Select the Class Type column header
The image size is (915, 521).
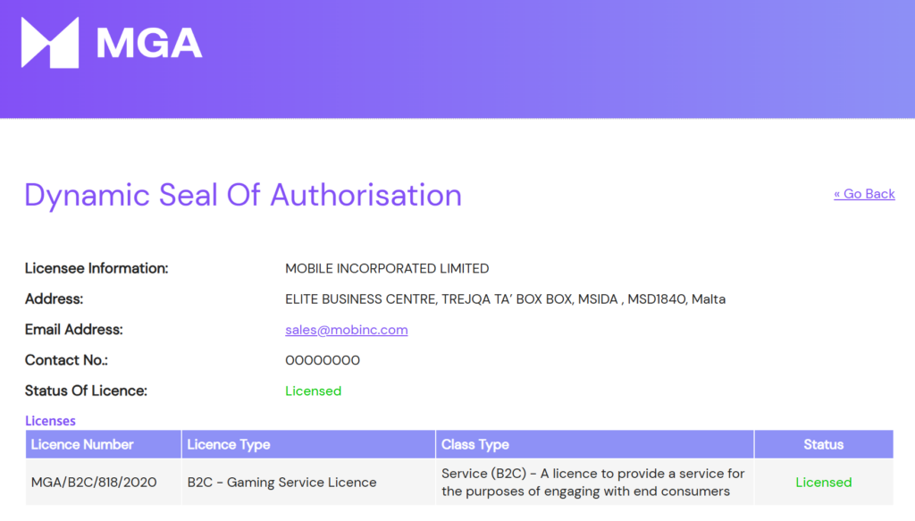pos(475,444)
